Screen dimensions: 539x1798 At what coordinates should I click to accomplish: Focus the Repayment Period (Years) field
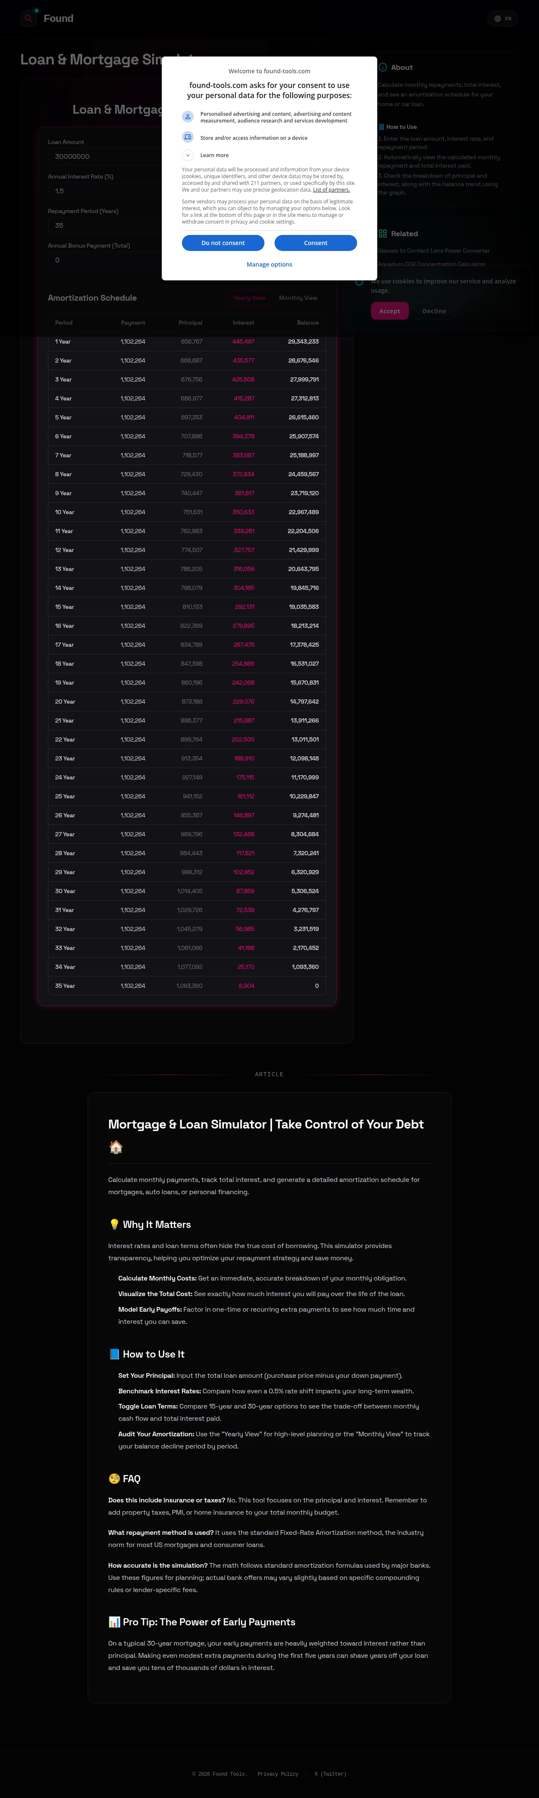point(105,225)
